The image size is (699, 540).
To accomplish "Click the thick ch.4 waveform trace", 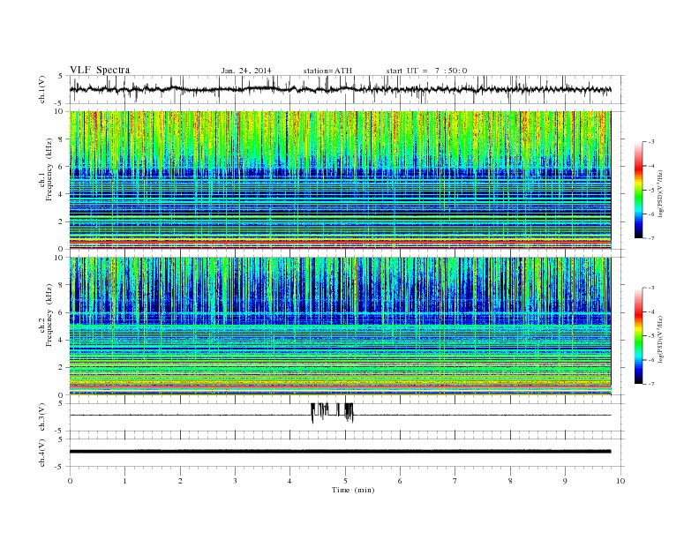I will 340,452.
